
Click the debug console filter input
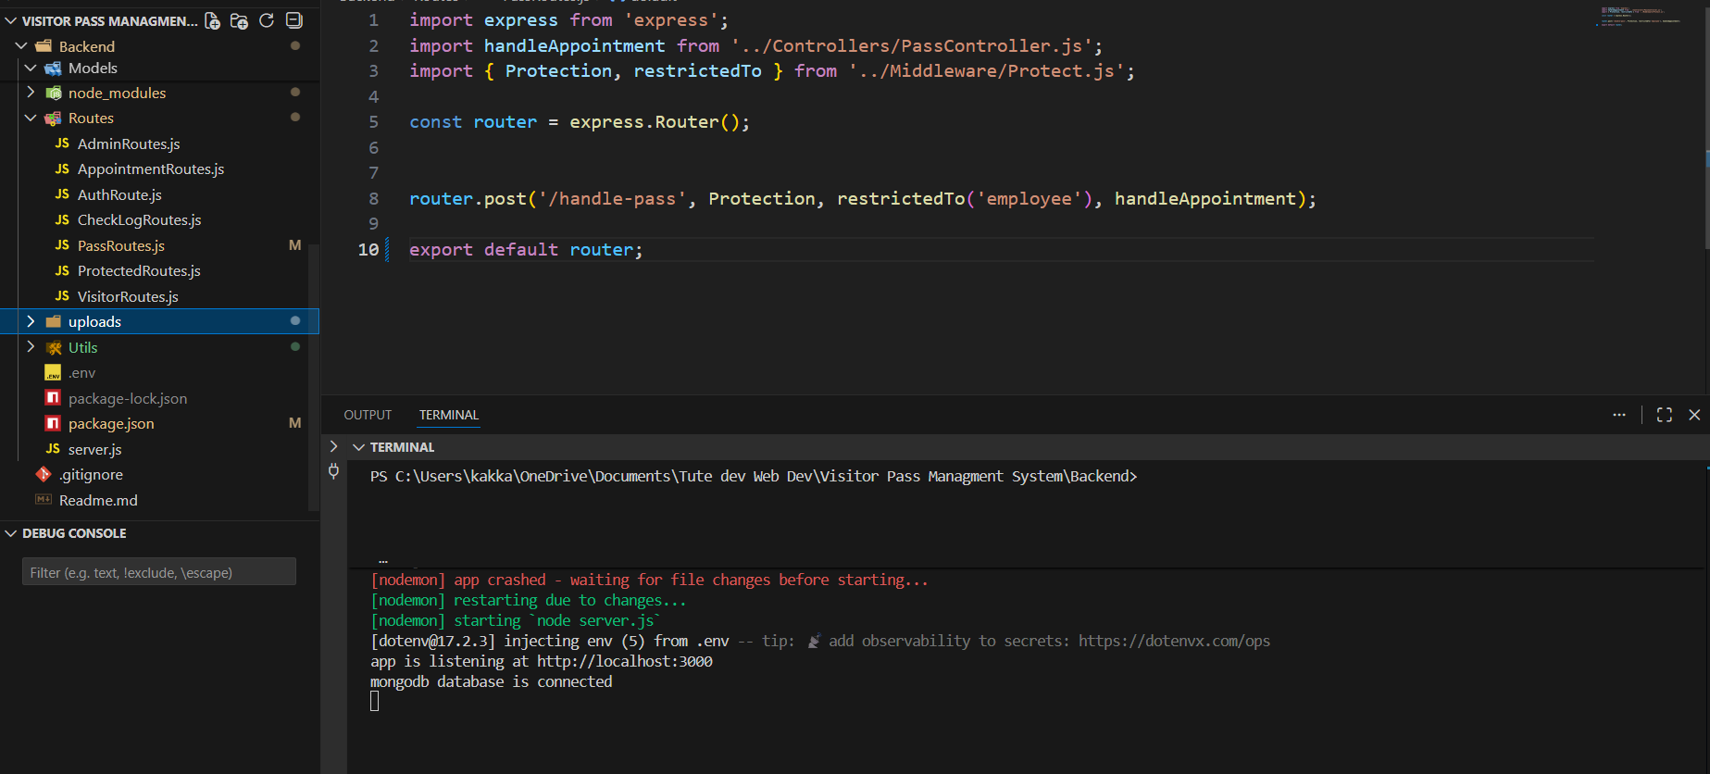point(158,572)
